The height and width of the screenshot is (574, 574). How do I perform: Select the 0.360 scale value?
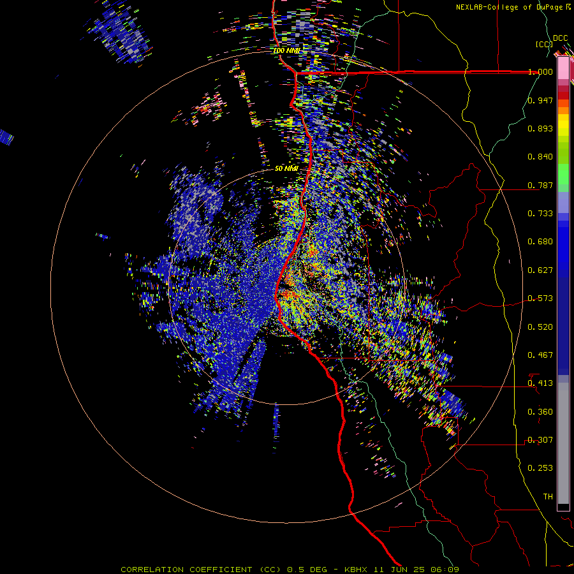540,411
